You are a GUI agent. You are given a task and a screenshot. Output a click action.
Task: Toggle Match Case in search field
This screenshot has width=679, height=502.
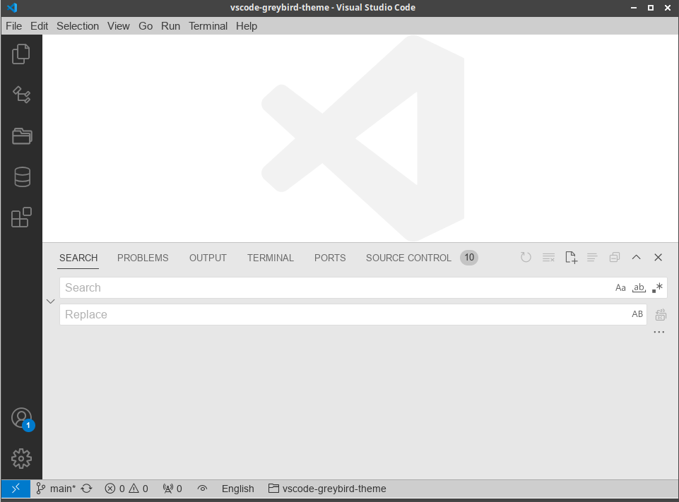coord(620,288)
